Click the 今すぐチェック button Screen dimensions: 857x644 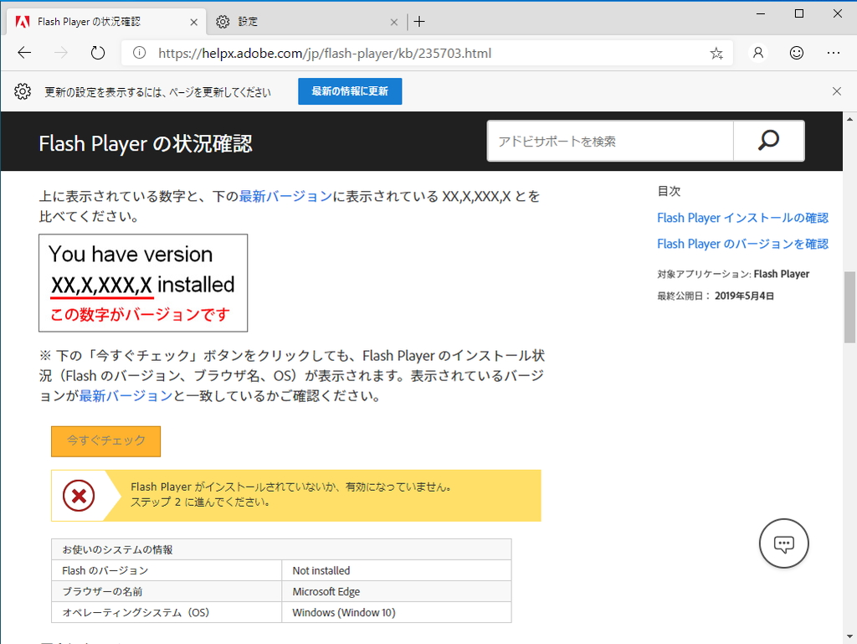pyautogui.click(x=105, y=441)
